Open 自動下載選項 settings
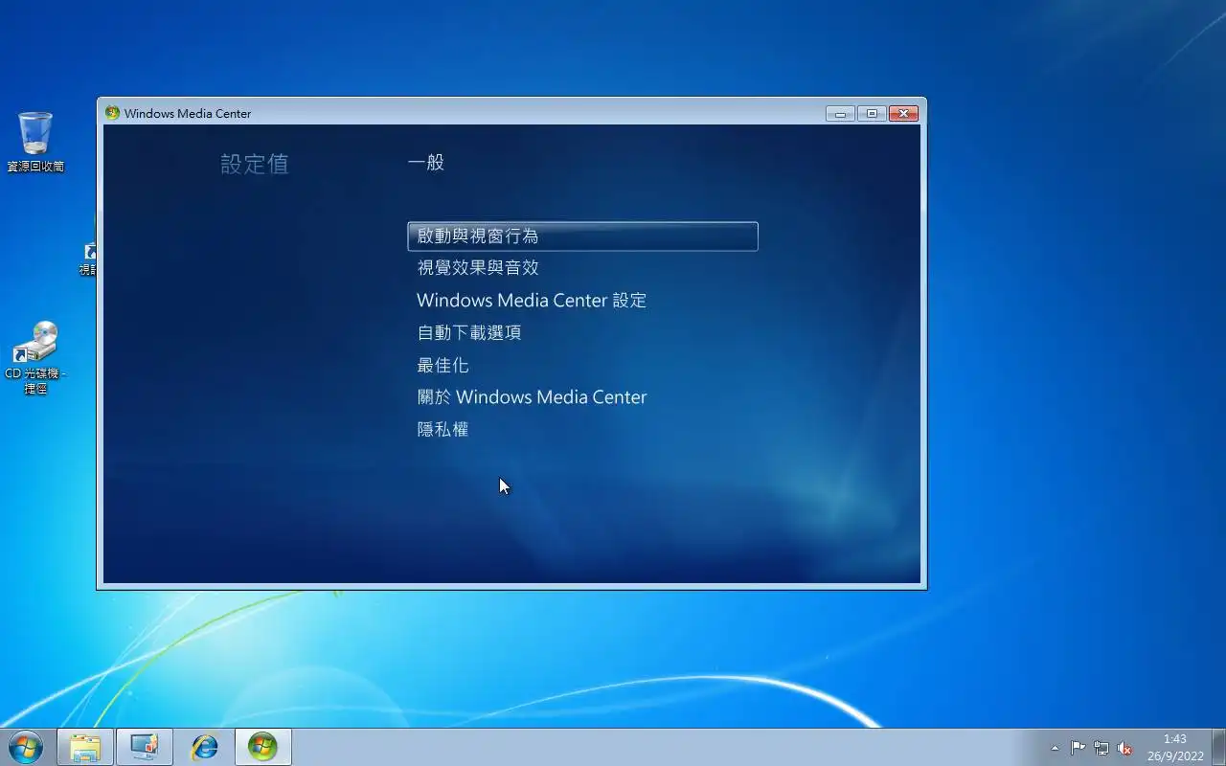1226x766 pixels. click(469, 333)
